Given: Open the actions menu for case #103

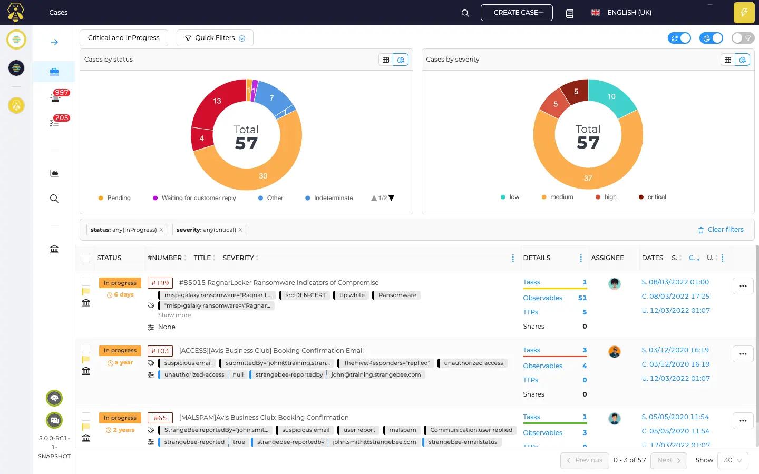Looking at the screenshot, I should pyautogui.click(x=743, y=354).
